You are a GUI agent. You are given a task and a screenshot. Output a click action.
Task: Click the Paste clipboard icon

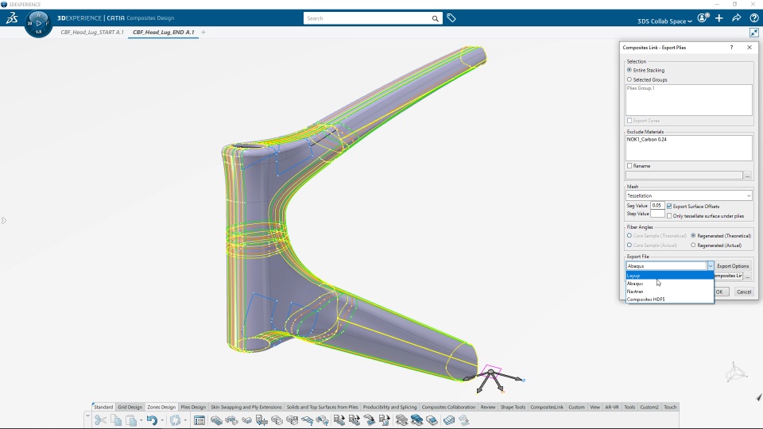131,419
